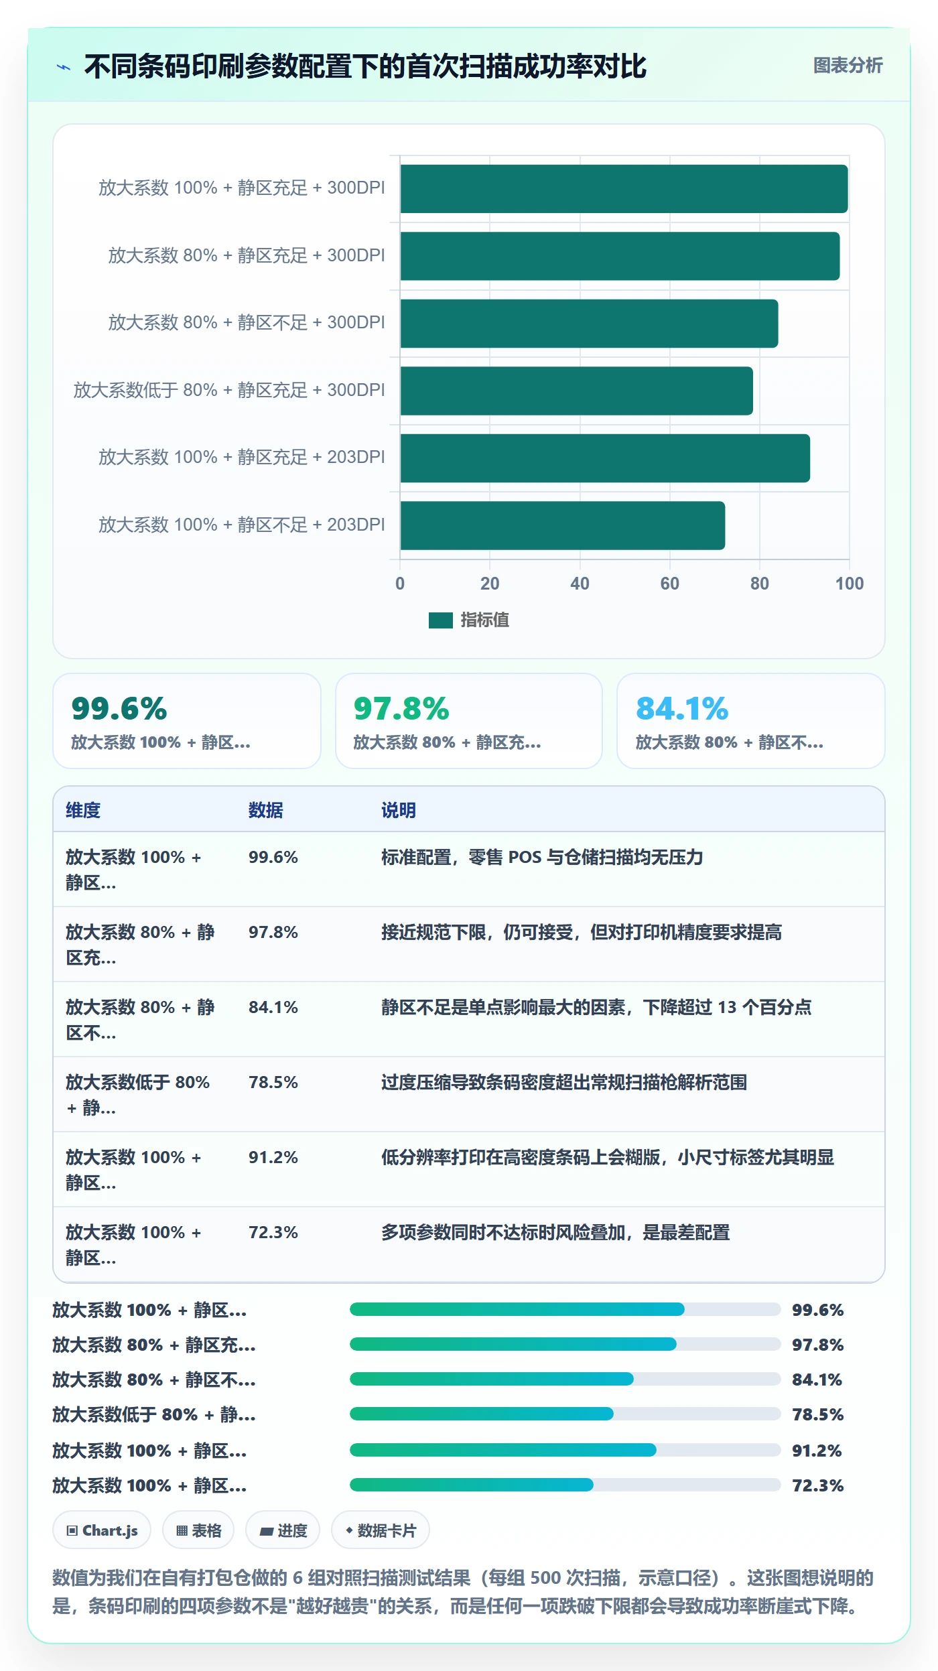Viewport: 938px width, 1671px height.
Task: Click the progress bar showing 99.6%
Action: click(565, 1309)
